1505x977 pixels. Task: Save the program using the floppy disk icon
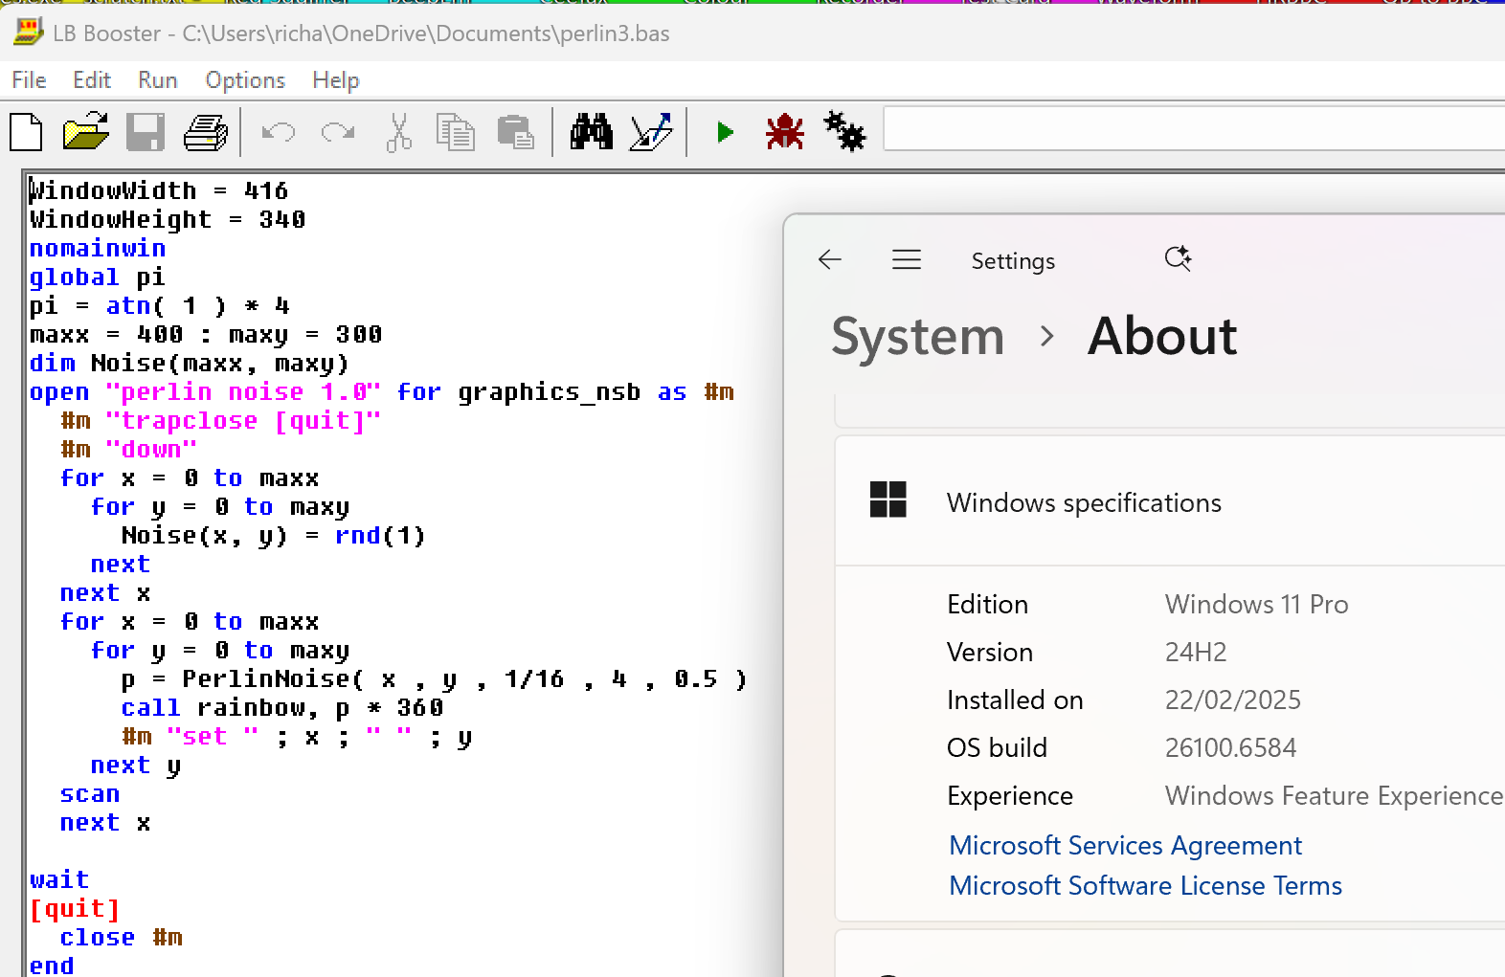[x=146, y=132]
